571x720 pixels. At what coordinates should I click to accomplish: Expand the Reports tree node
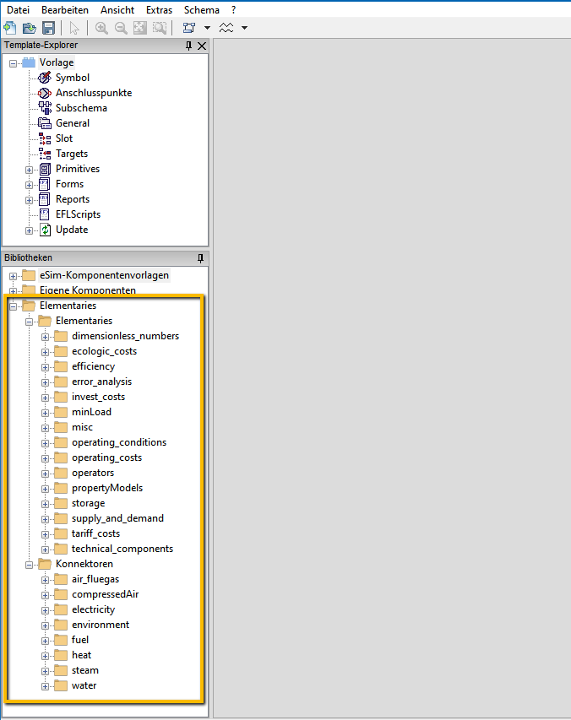click(x=29, y=200)
